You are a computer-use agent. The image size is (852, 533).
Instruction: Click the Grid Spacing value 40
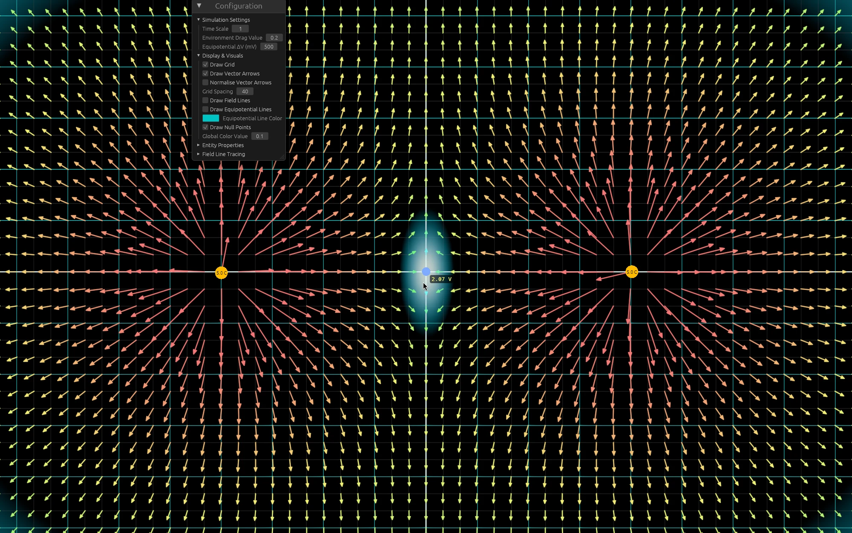[245, 91]
